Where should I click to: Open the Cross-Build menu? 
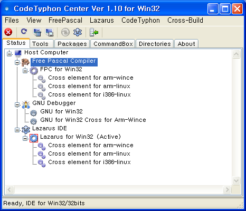pyautogui.click(x=185, y=21)
